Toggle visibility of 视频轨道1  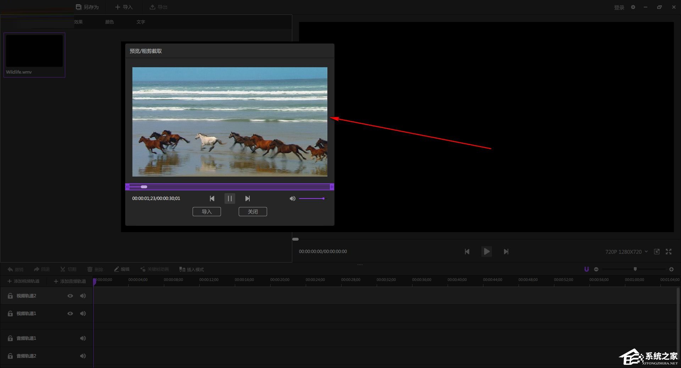click(x=70, y=314)
